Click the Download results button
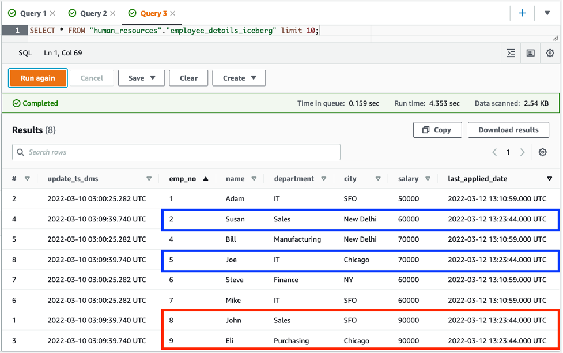 pos(508,130)
